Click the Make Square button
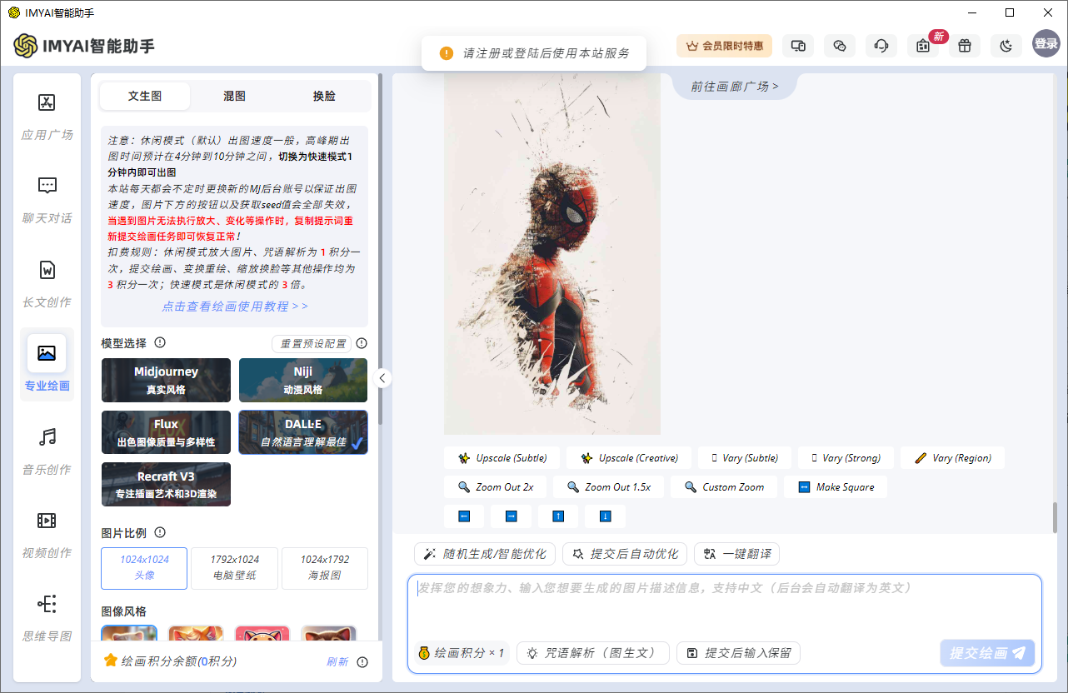This screenshot has height=693, width=1068. [836, 487]
